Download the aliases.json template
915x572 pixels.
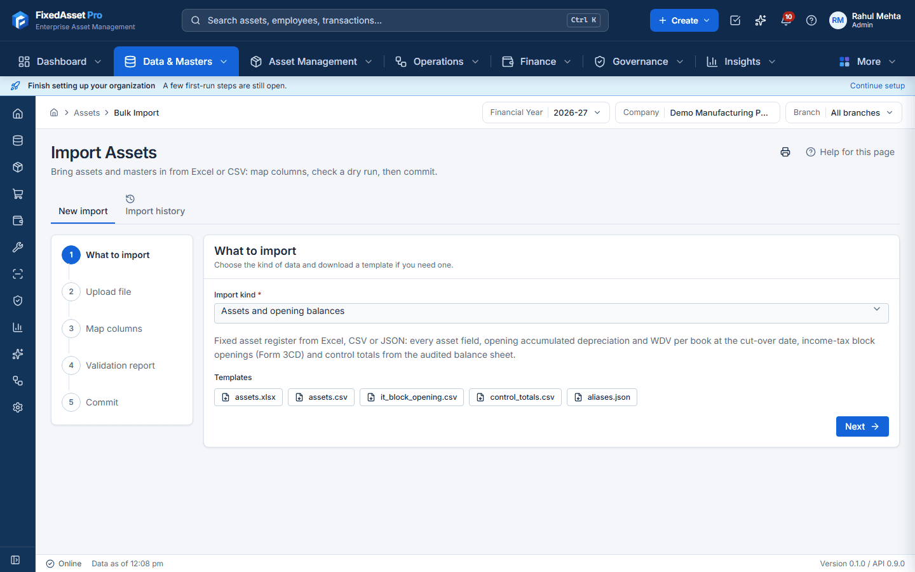[x=602, y=397]
